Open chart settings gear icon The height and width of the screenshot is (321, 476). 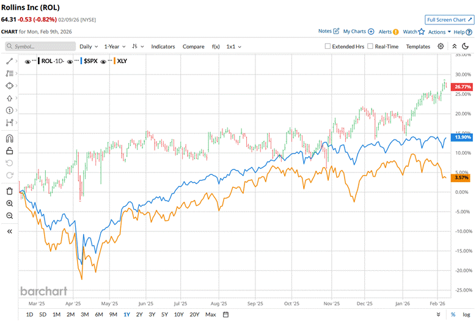441,46
